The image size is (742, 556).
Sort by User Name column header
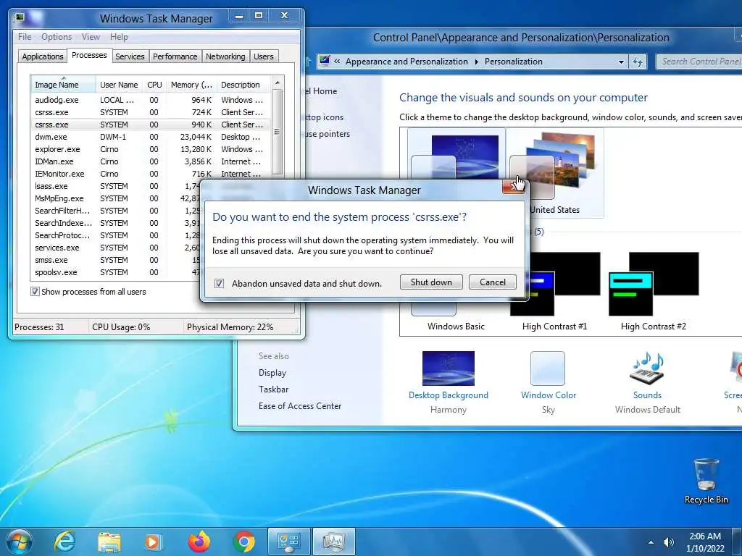(x=119, y=85)
